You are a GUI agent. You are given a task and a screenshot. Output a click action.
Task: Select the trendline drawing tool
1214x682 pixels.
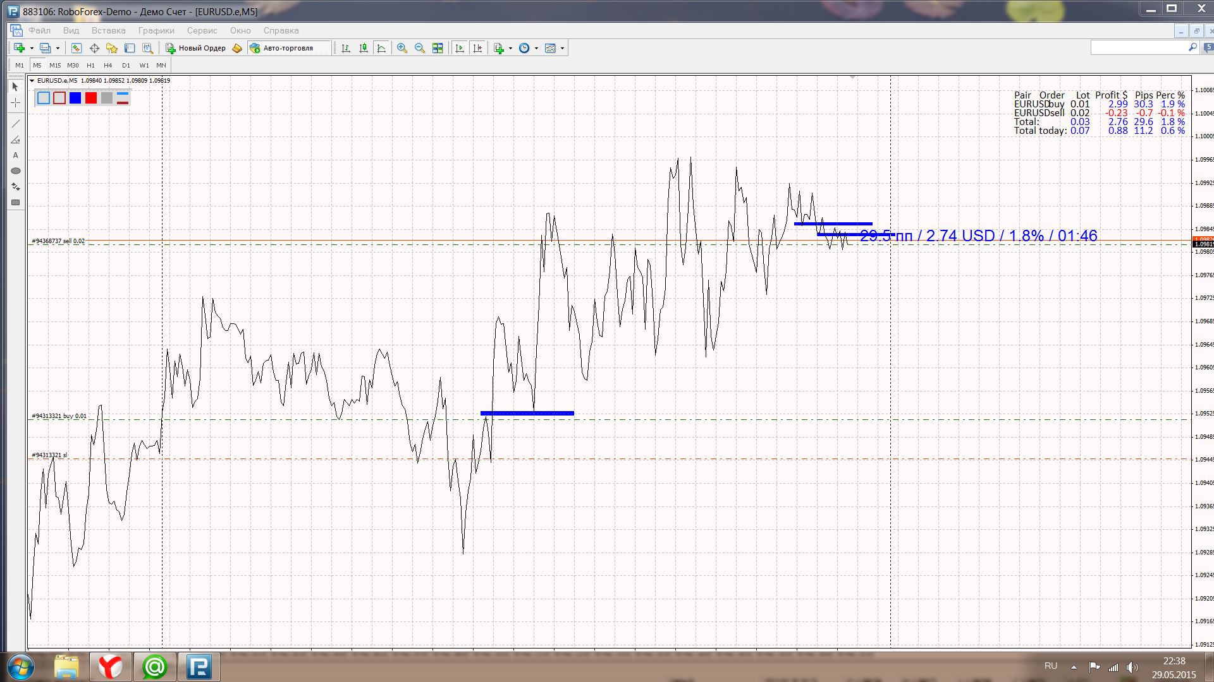point(16,123)
